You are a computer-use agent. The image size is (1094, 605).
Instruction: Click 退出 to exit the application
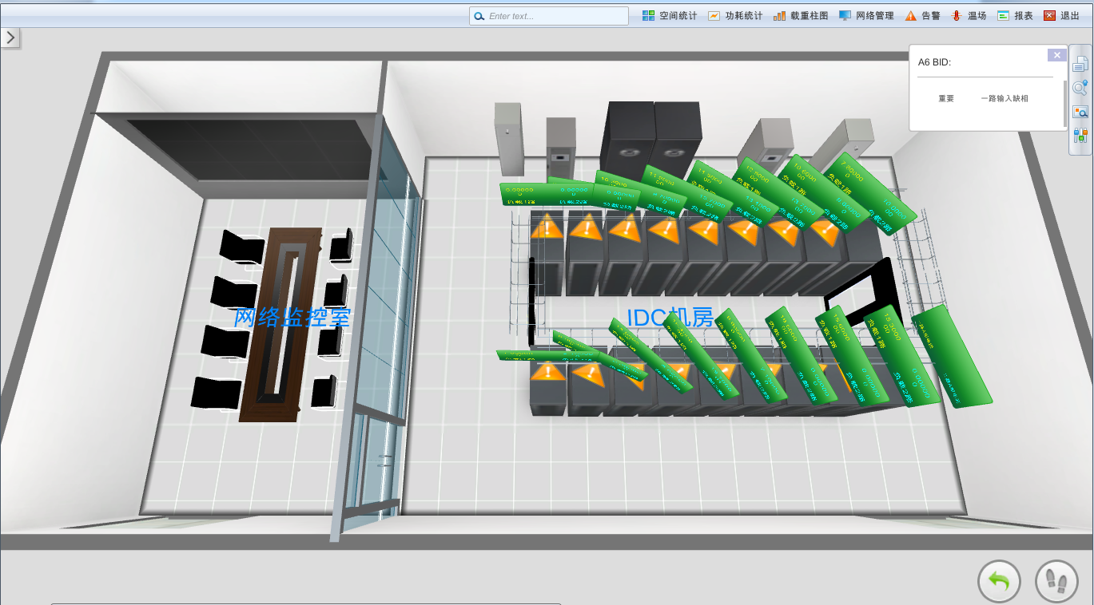pos(1061,16)
